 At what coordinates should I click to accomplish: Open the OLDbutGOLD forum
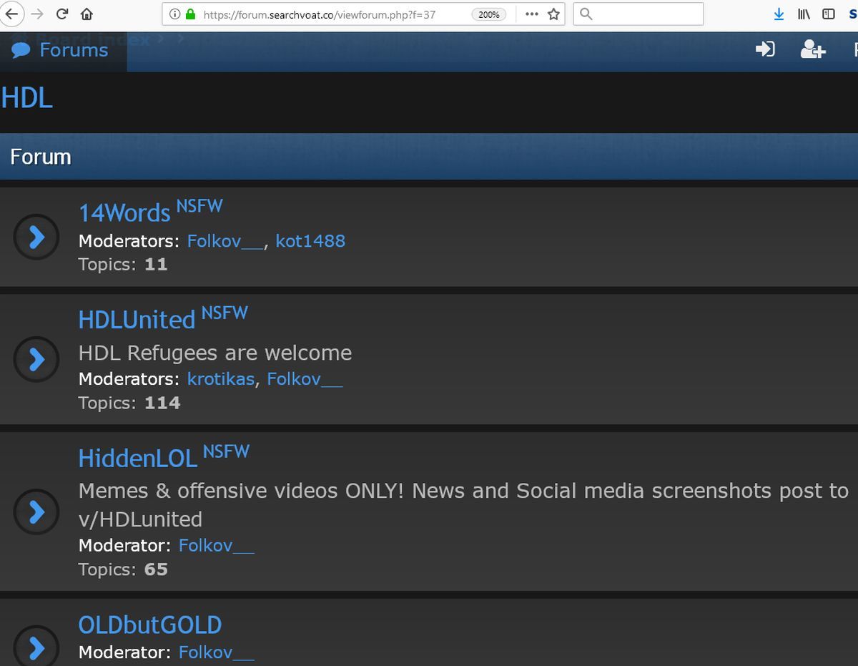pos(150,625)
